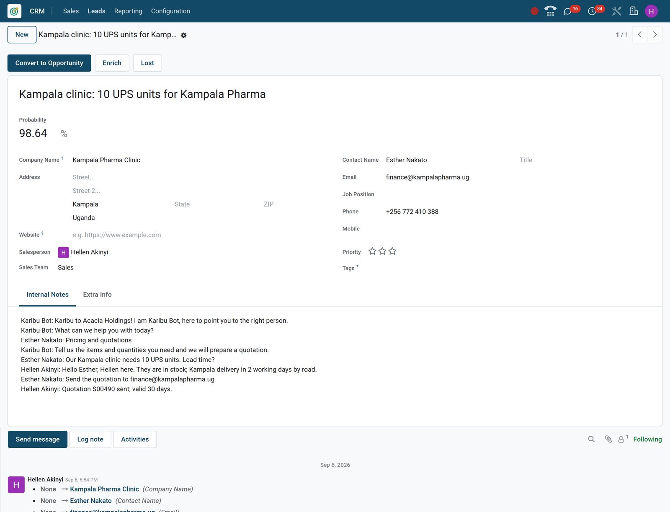This screenshot has width=670, height=512.
Task: Select the Internal Notes tab
Action: pyautogui.click(x=47, y=295)
